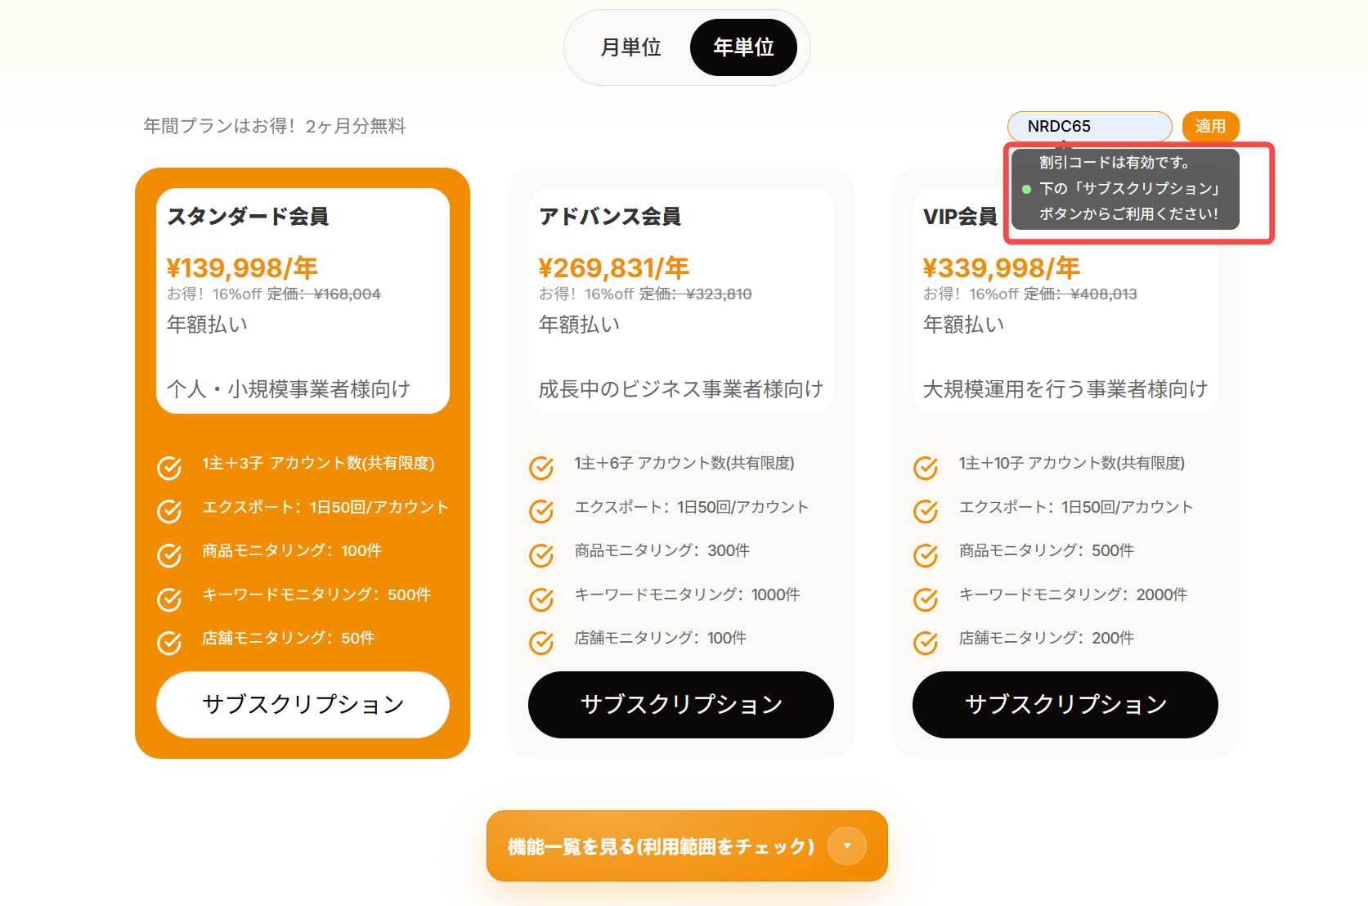Click the green status dot in discount tooltip
The image size is (1368, 906).
click(1026, 189)
